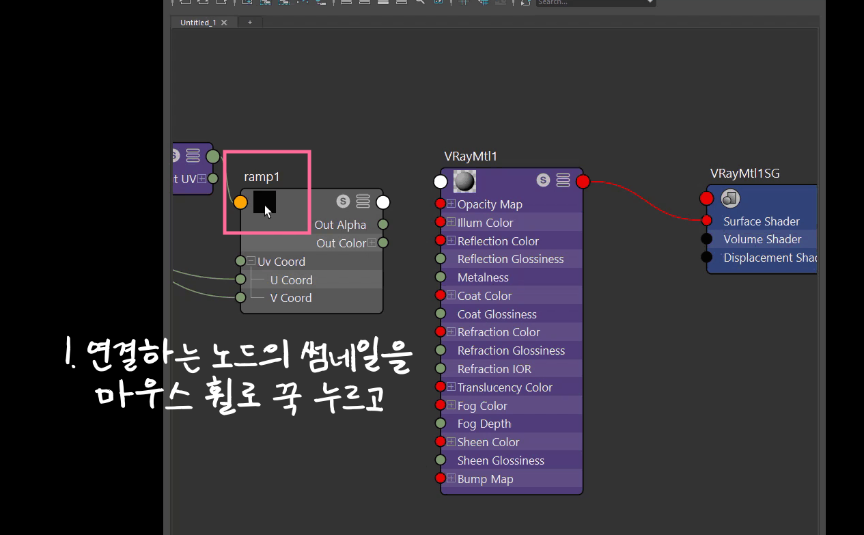The width and height of the screenshot is (864, 535).
Task: Click the VRayMtl1 material sphere swatch
Action: click(464, 181)
